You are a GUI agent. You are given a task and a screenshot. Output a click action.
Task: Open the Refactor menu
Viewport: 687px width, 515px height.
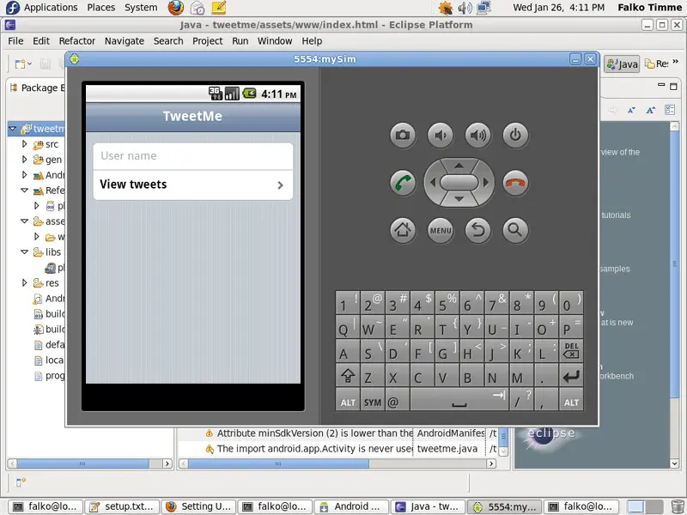click(x=77, y=40)
